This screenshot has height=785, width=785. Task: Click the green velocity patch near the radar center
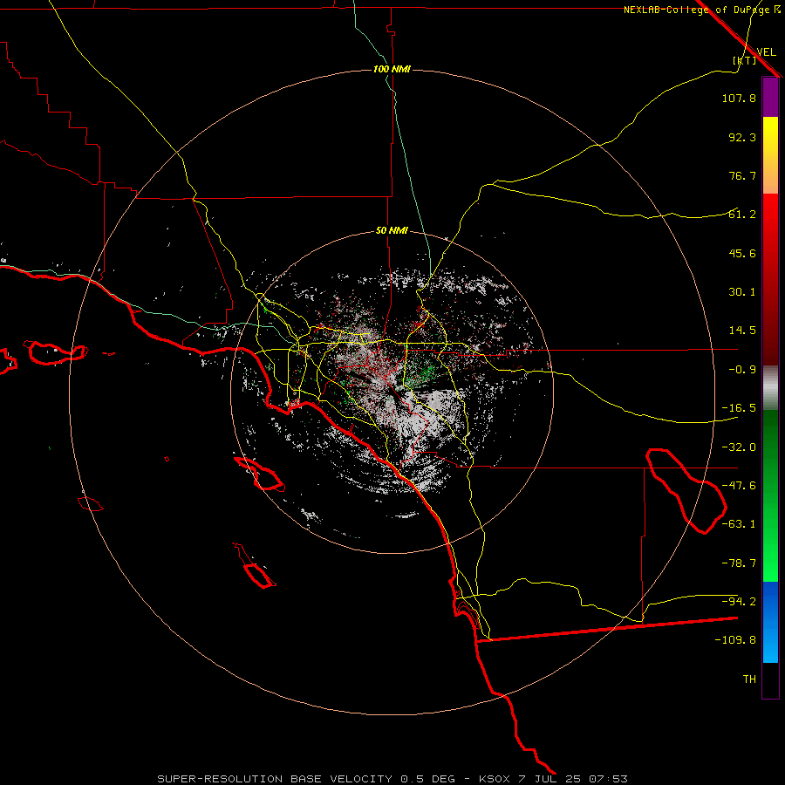423,374
